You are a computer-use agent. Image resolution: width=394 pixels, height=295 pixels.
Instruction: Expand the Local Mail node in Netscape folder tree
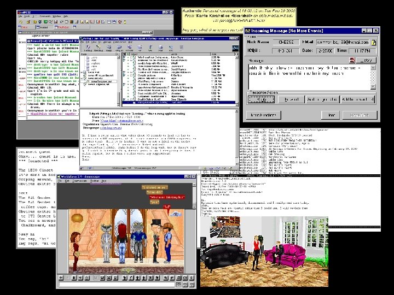(x=83, y=72)
